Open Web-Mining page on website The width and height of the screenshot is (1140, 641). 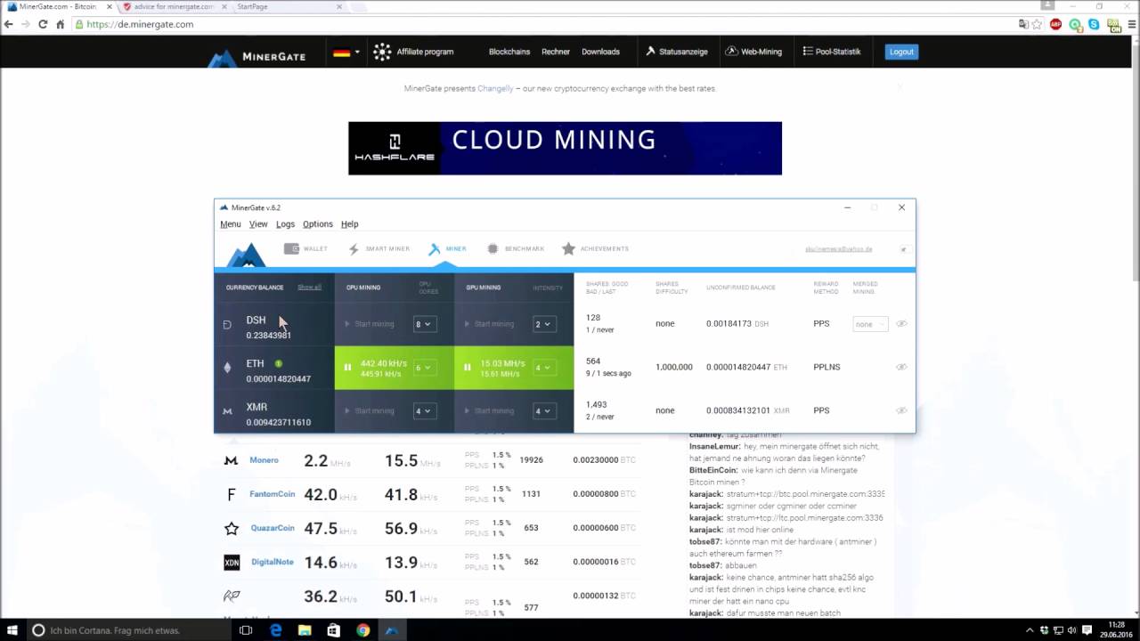[753, 52]
